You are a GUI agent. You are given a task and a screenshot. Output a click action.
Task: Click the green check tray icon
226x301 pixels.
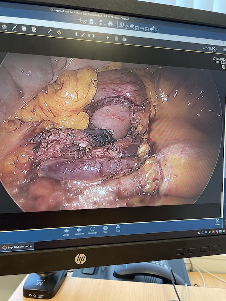pos(210,232)
